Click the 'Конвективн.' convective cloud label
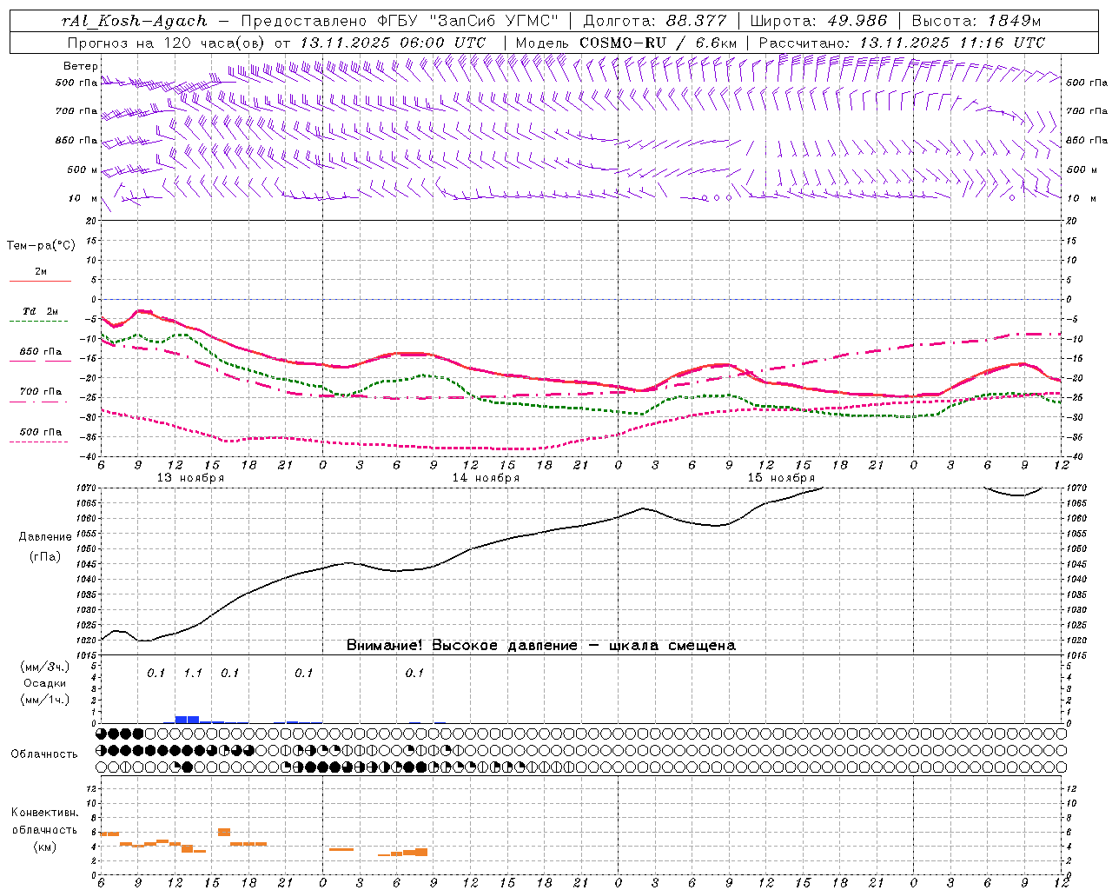The width and height of the screenshot is (1112, 890). pyautogui.click(x=44, y=813)
